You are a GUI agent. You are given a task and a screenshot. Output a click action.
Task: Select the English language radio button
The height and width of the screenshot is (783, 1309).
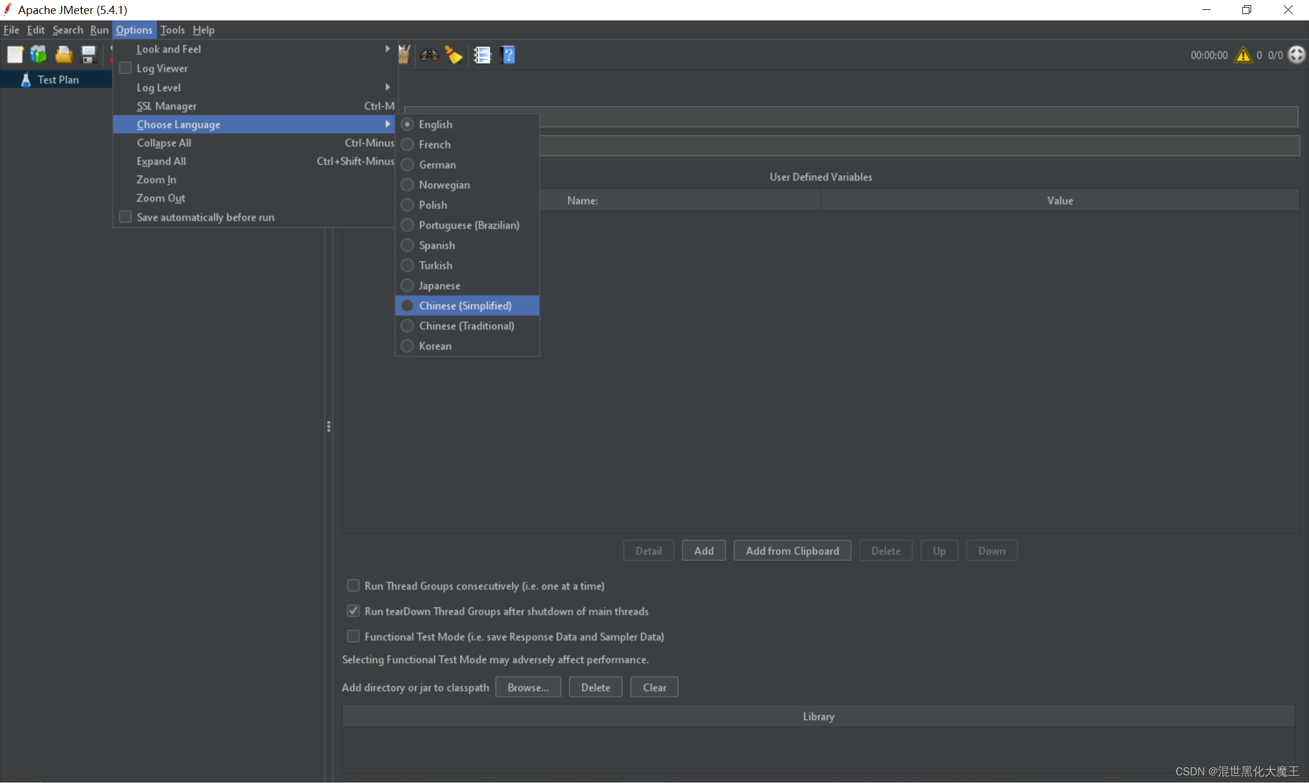[407, 124]
